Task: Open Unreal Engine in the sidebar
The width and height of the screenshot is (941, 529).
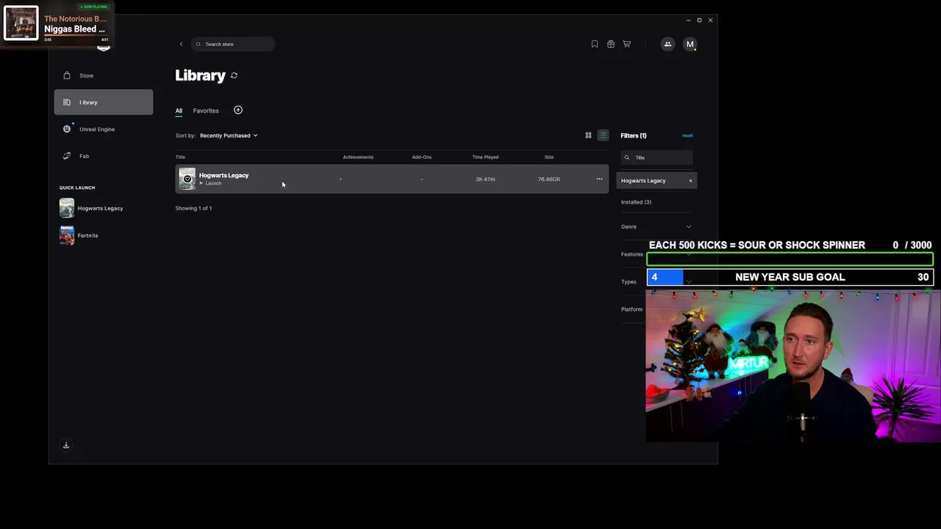Action: pyautogui.click(x=104, y=129)
